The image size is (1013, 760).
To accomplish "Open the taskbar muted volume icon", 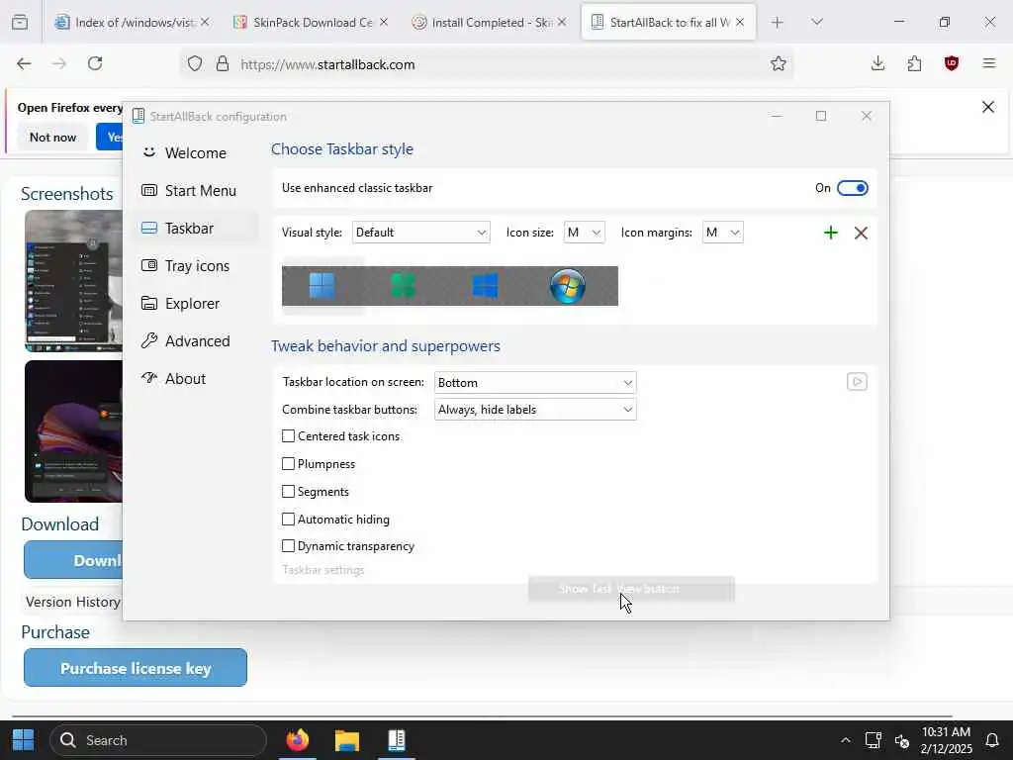I will coord(902,740).
